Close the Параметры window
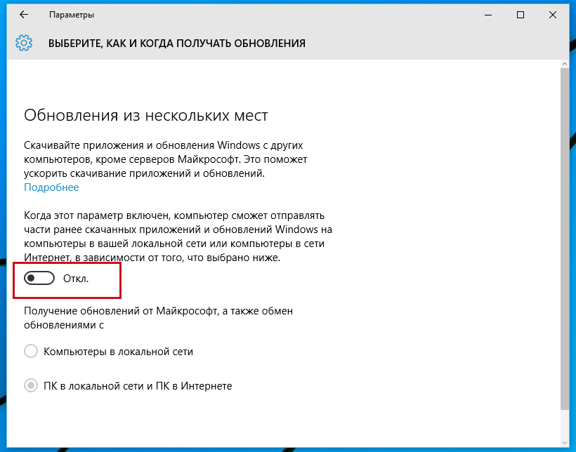The width and height of the screenshot is (576, 452). click(553, 15)
